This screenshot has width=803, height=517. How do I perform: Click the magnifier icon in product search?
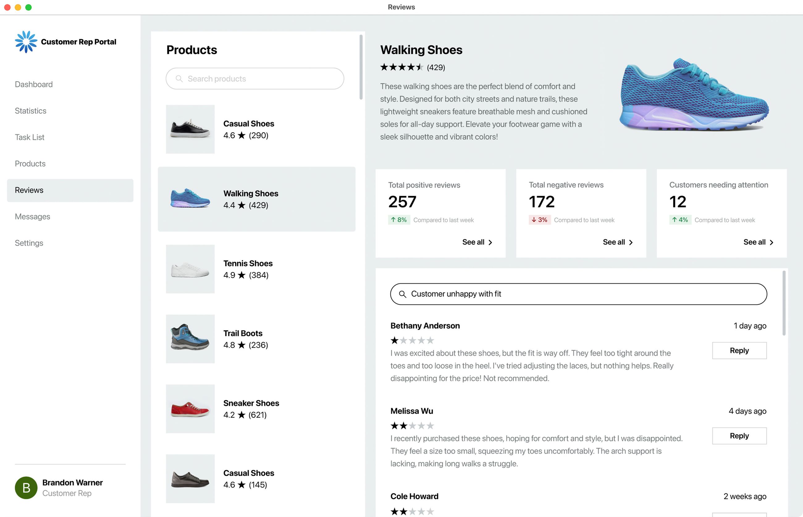[x=179, y=79]
